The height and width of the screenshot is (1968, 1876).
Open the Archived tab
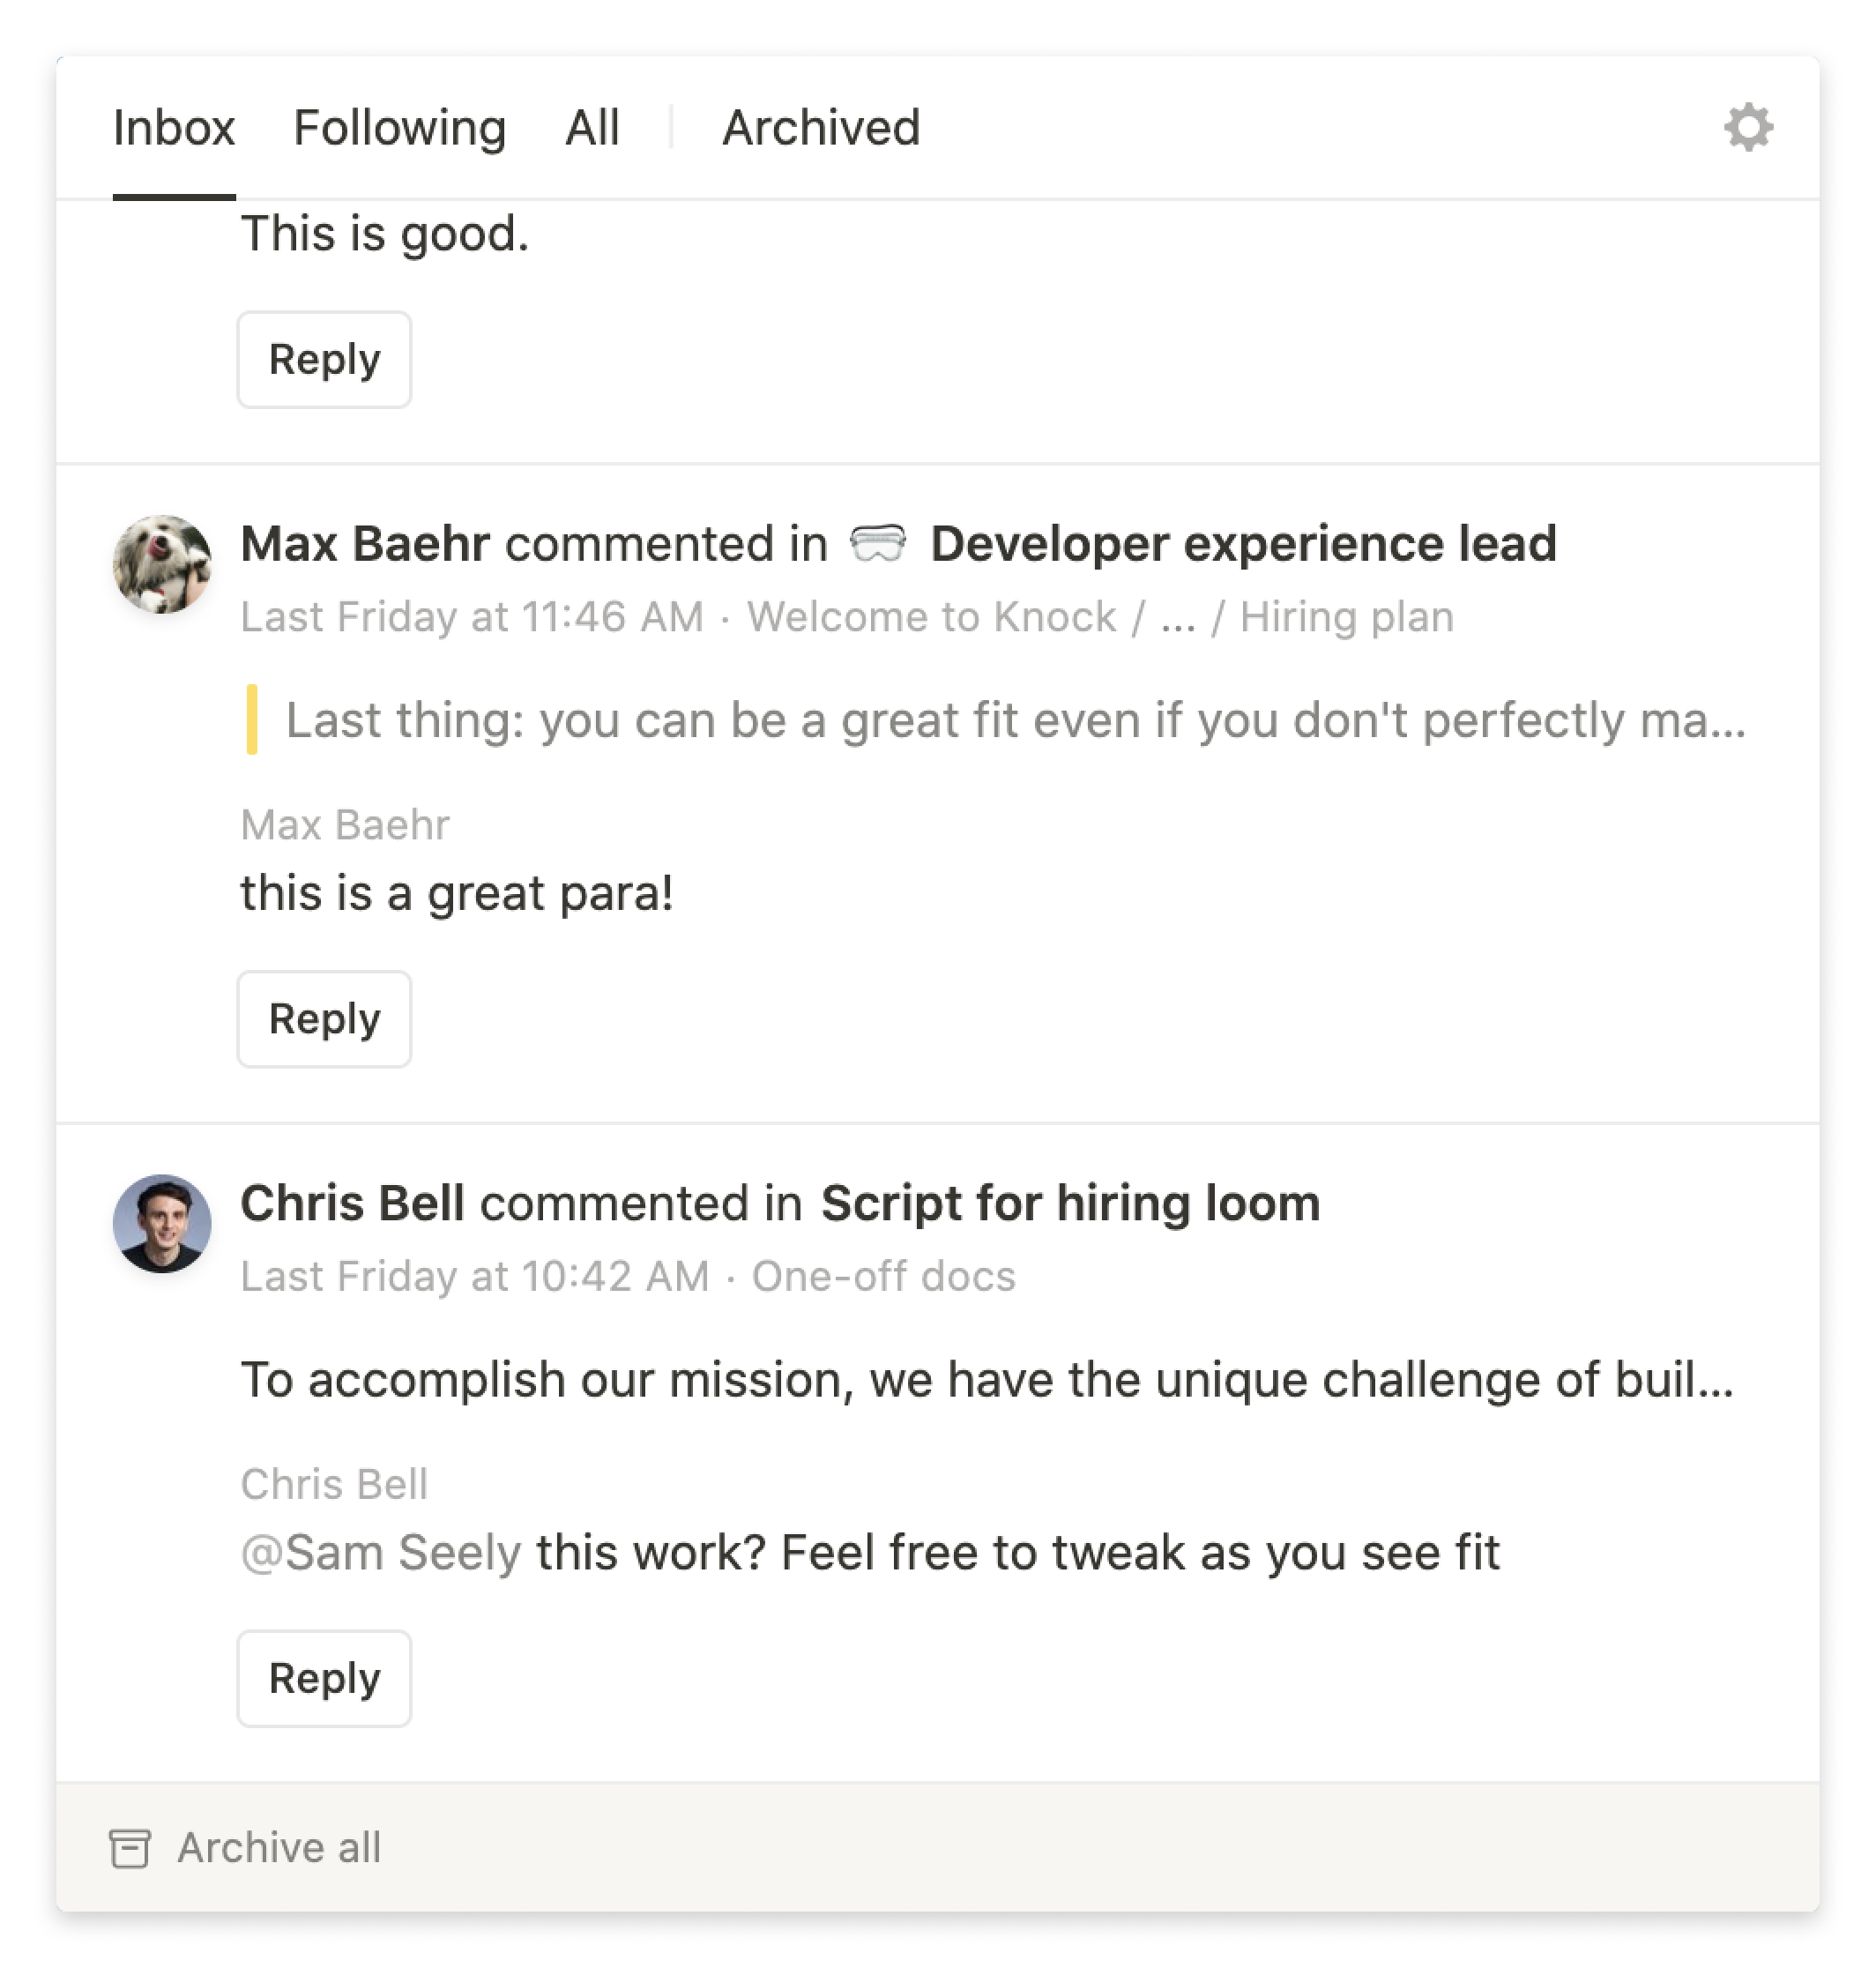[821, 128]
